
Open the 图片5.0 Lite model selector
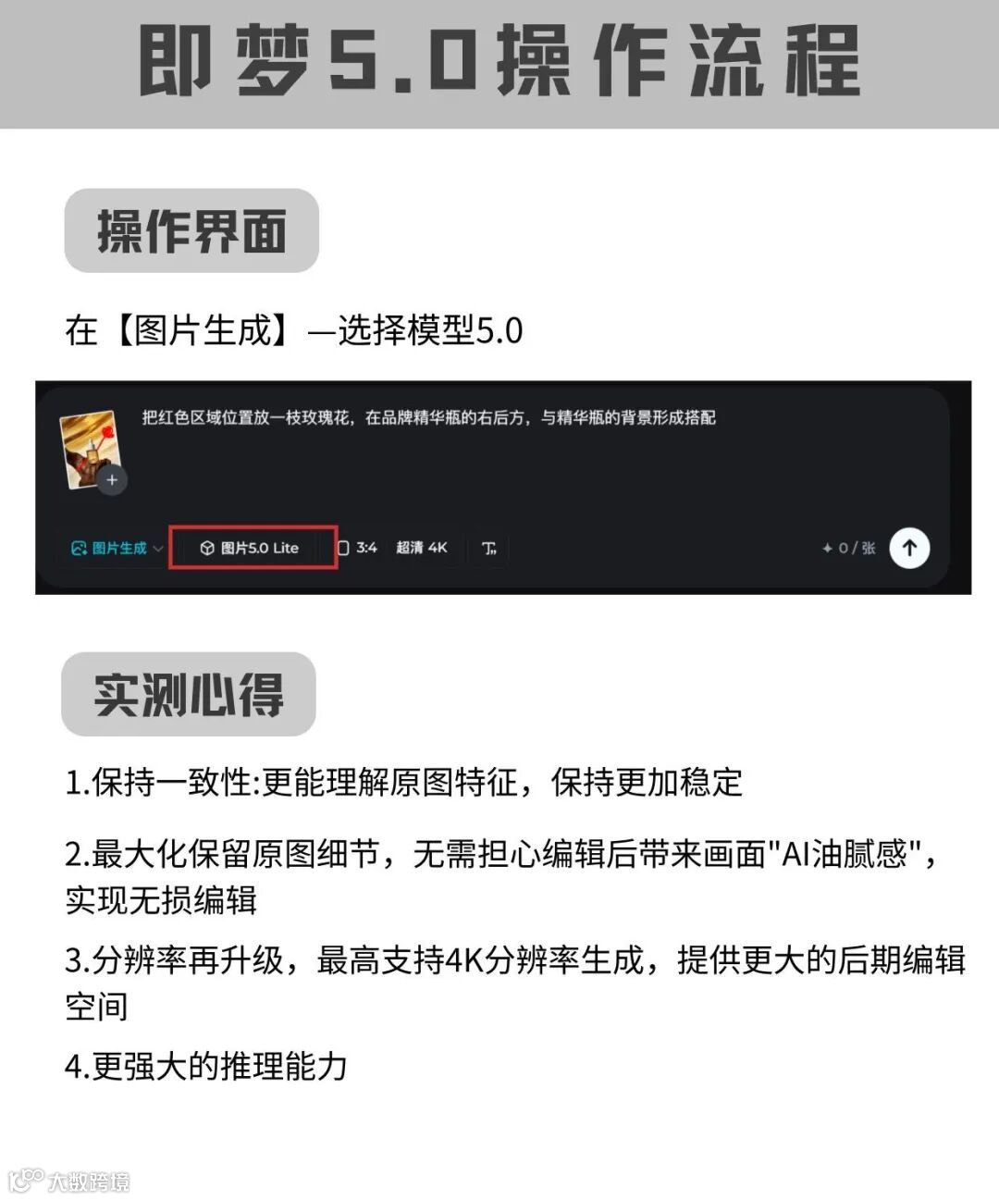tap(250, 548)
